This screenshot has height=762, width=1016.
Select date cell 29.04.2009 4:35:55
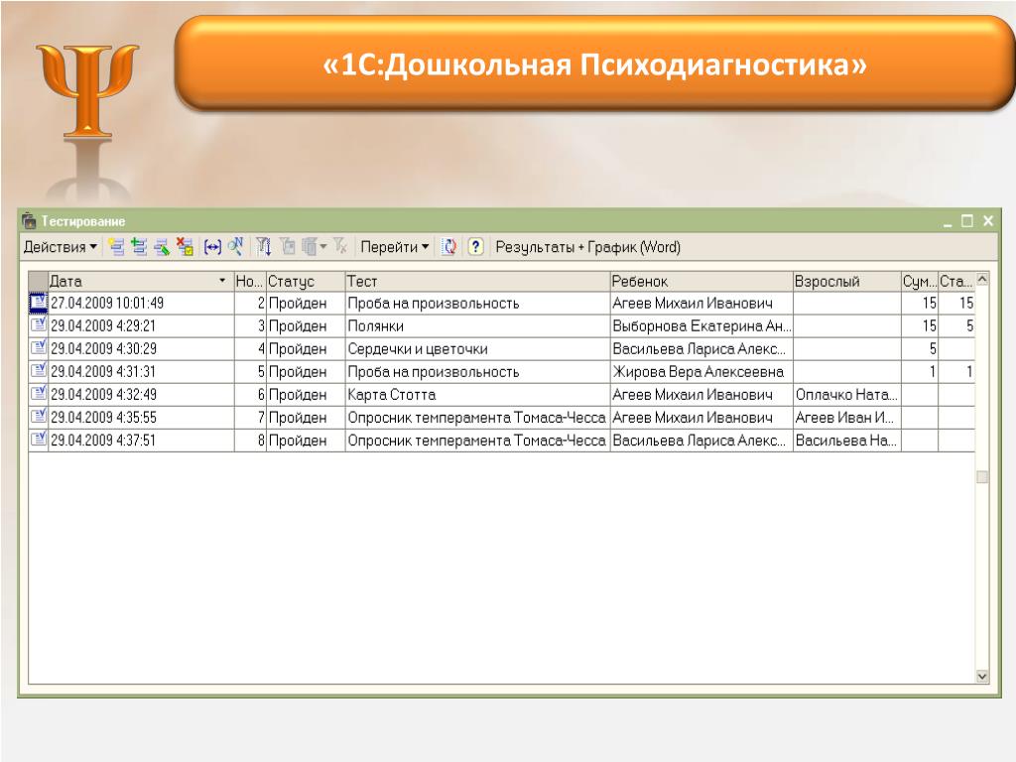141,418
